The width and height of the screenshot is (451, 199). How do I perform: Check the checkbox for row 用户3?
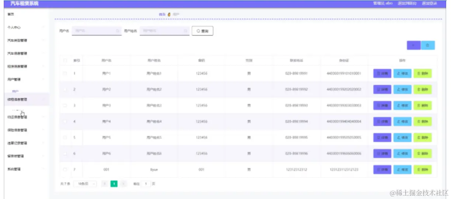(65, 106)
